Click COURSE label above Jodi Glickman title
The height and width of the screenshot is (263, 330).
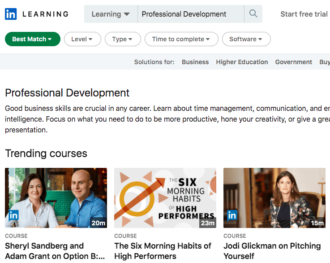[x=235, y=236]
